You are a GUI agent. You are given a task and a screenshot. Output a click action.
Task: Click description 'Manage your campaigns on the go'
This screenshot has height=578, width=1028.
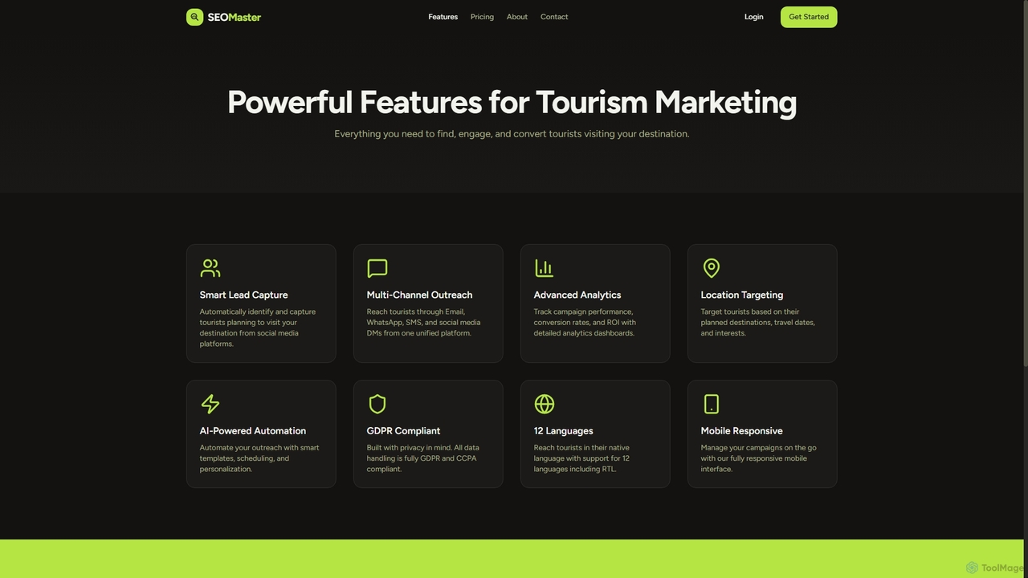[758, 458]
